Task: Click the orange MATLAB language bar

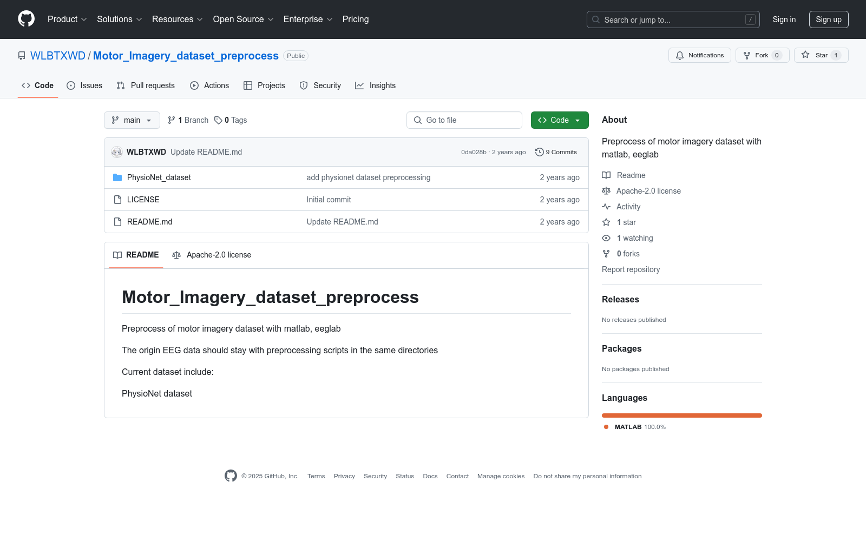Action: [682, 415]
